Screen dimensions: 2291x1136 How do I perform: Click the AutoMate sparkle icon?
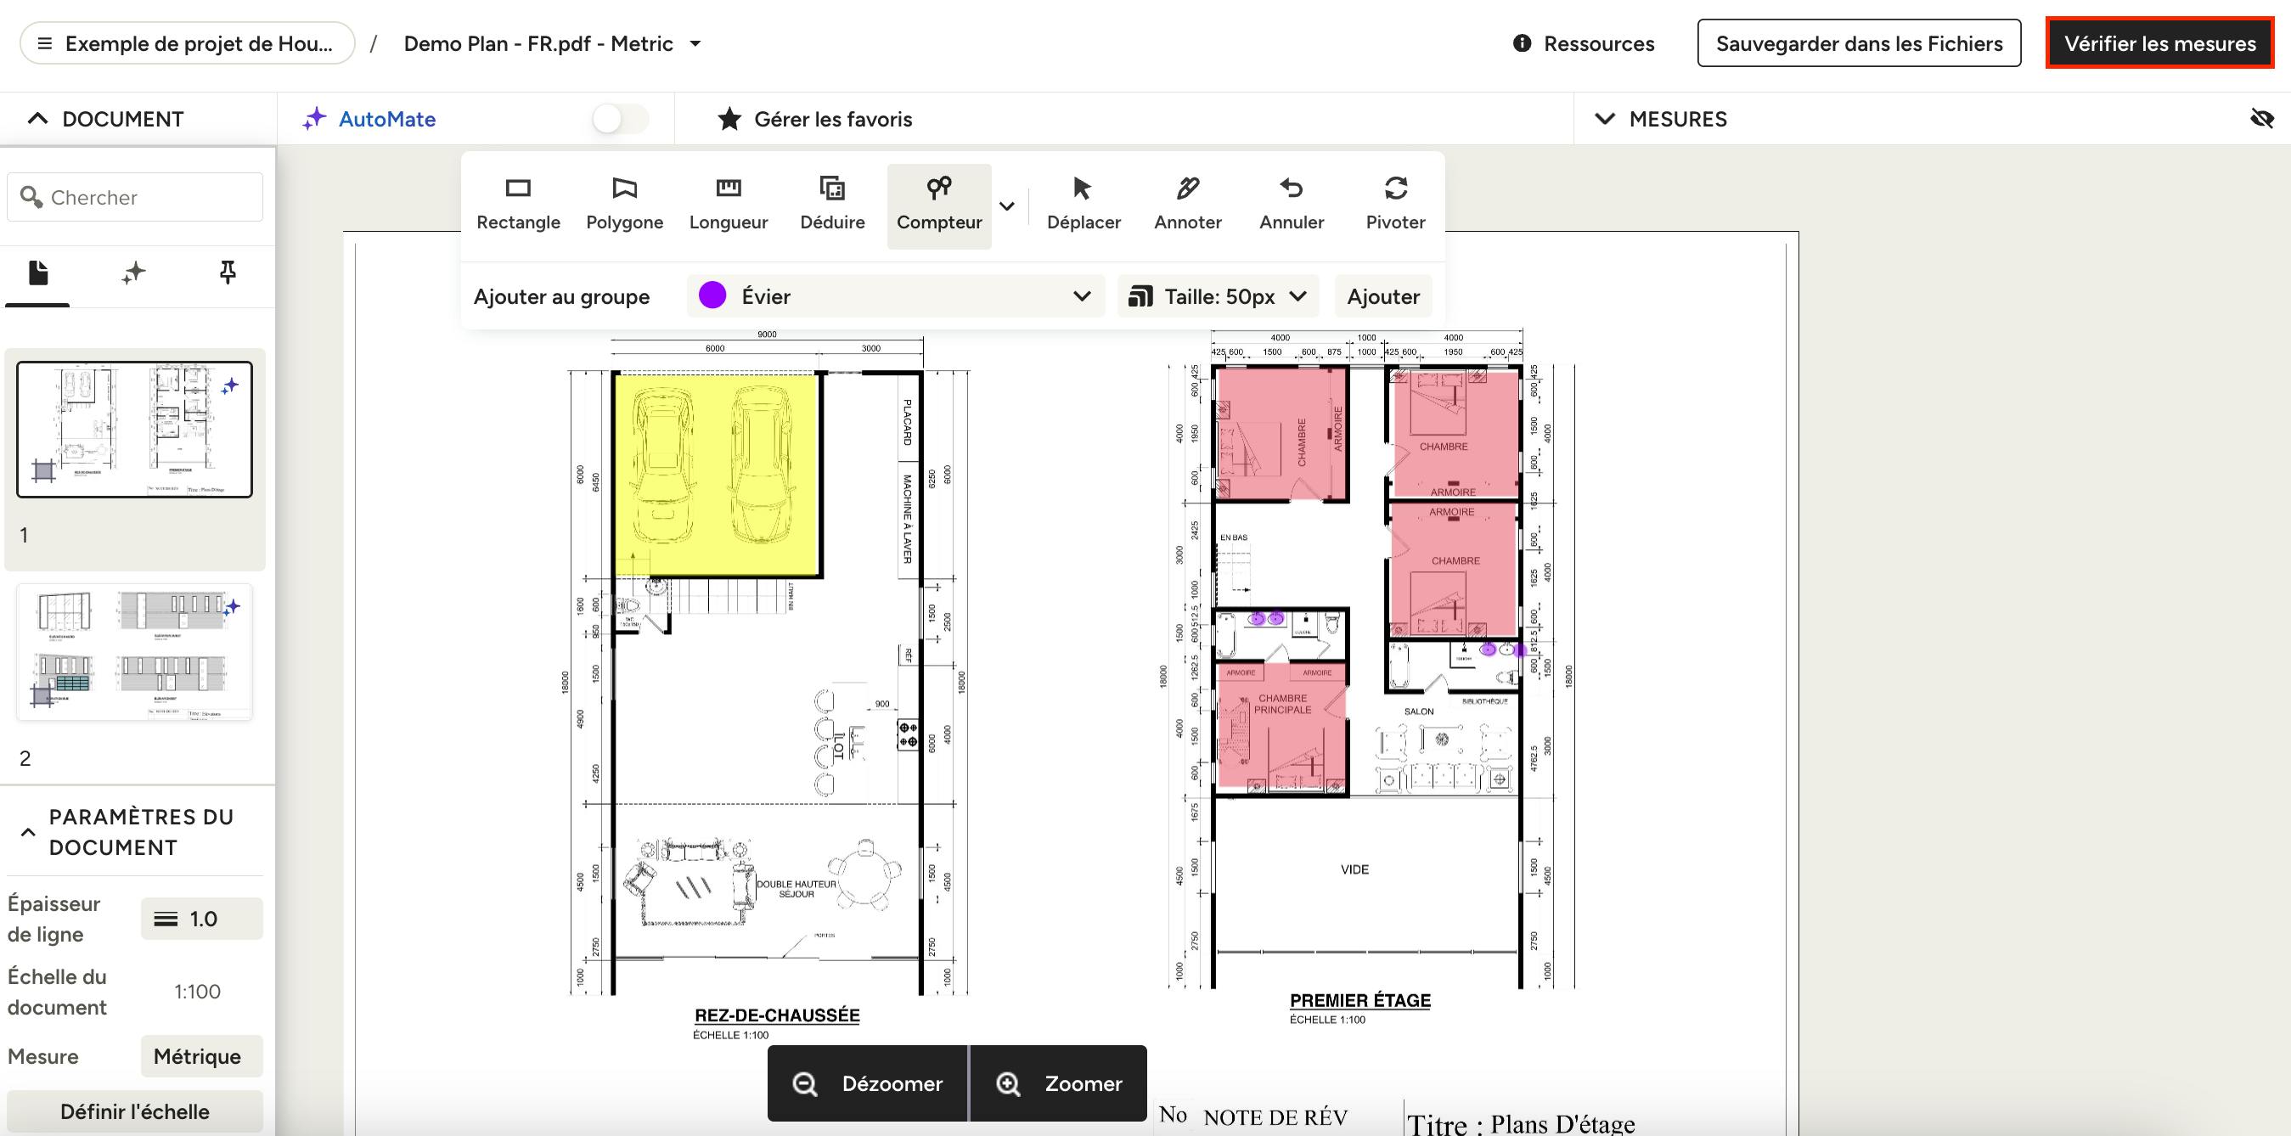point(314,119)
